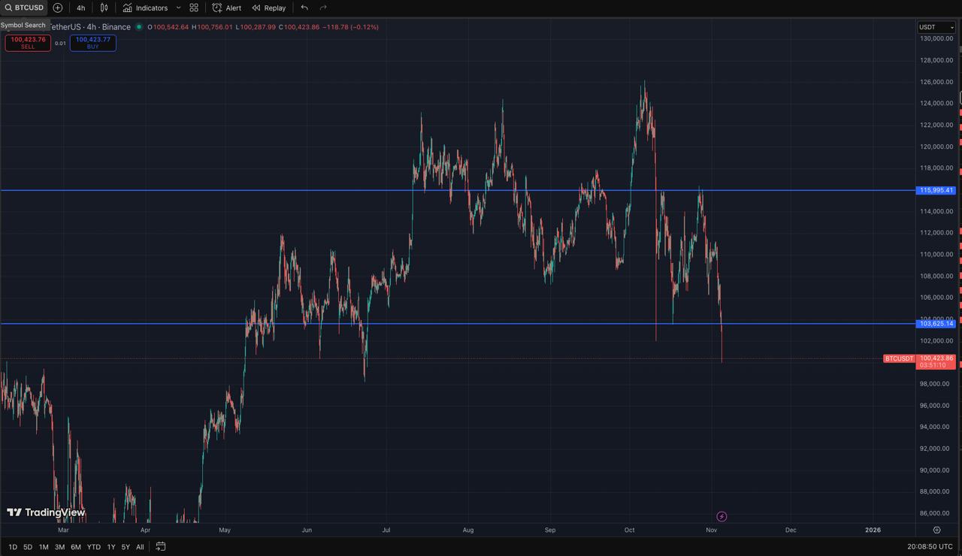Select the 1M date range
Viewport: 962px width, 556px height.
coord(44,547)
